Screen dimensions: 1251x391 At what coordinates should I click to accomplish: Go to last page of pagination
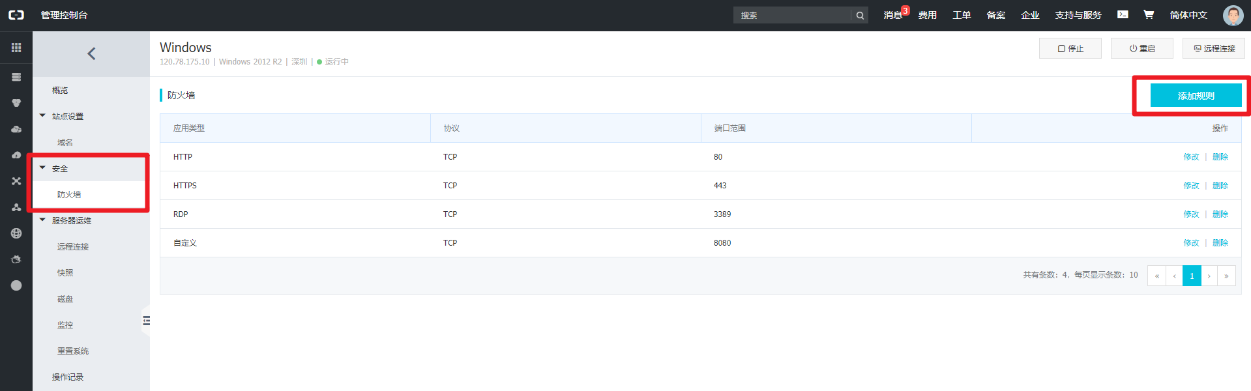click(x=1226, y=276)
